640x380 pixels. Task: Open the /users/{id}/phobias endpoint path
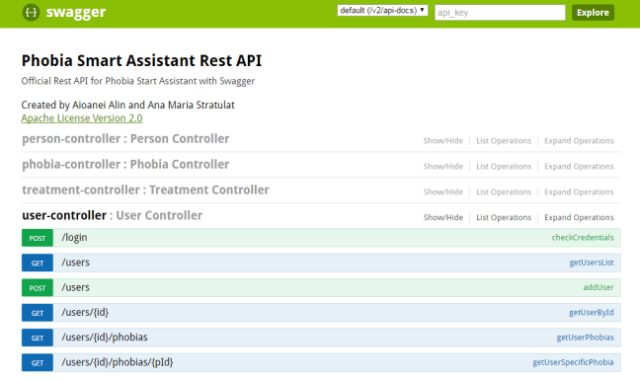(x=105, y=338)
